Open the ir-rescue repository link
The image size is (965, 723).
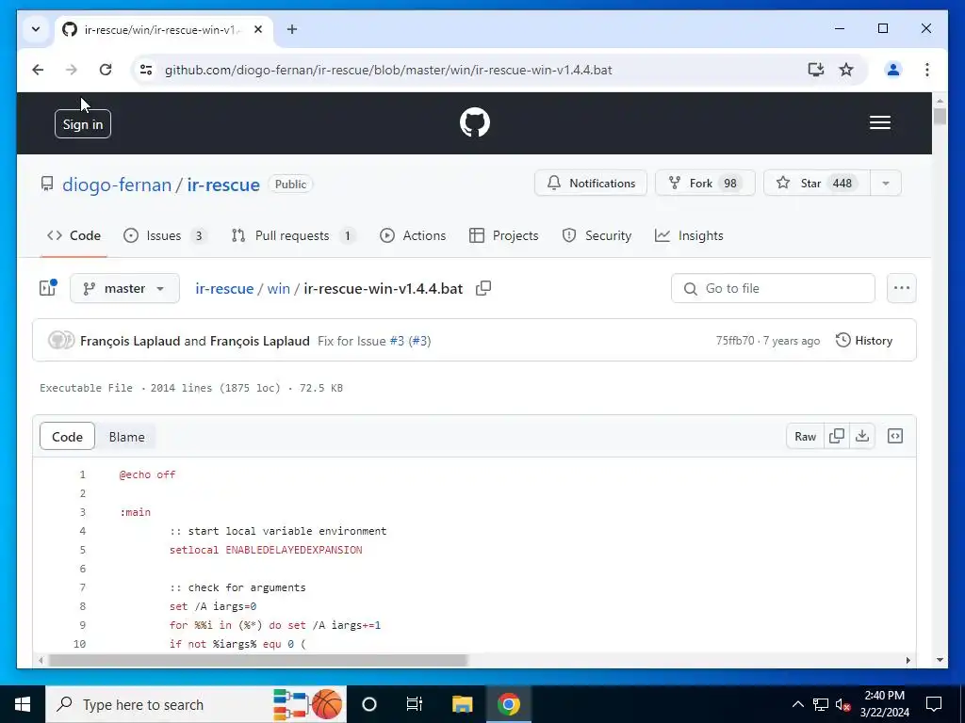223,185
